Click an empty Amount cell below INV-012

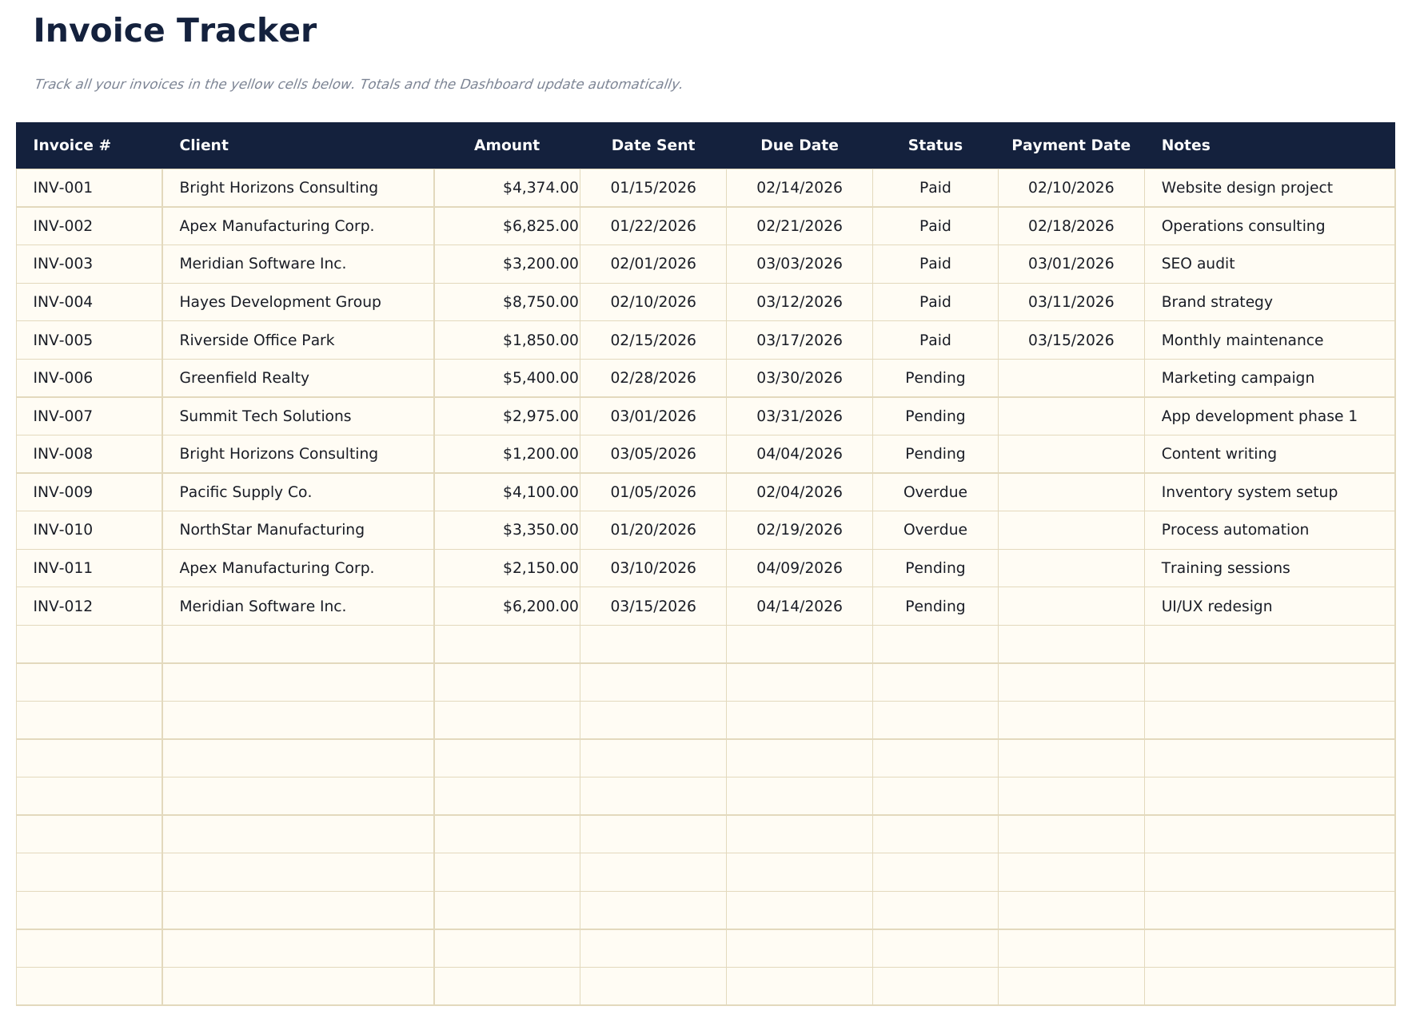coord(506,644)
